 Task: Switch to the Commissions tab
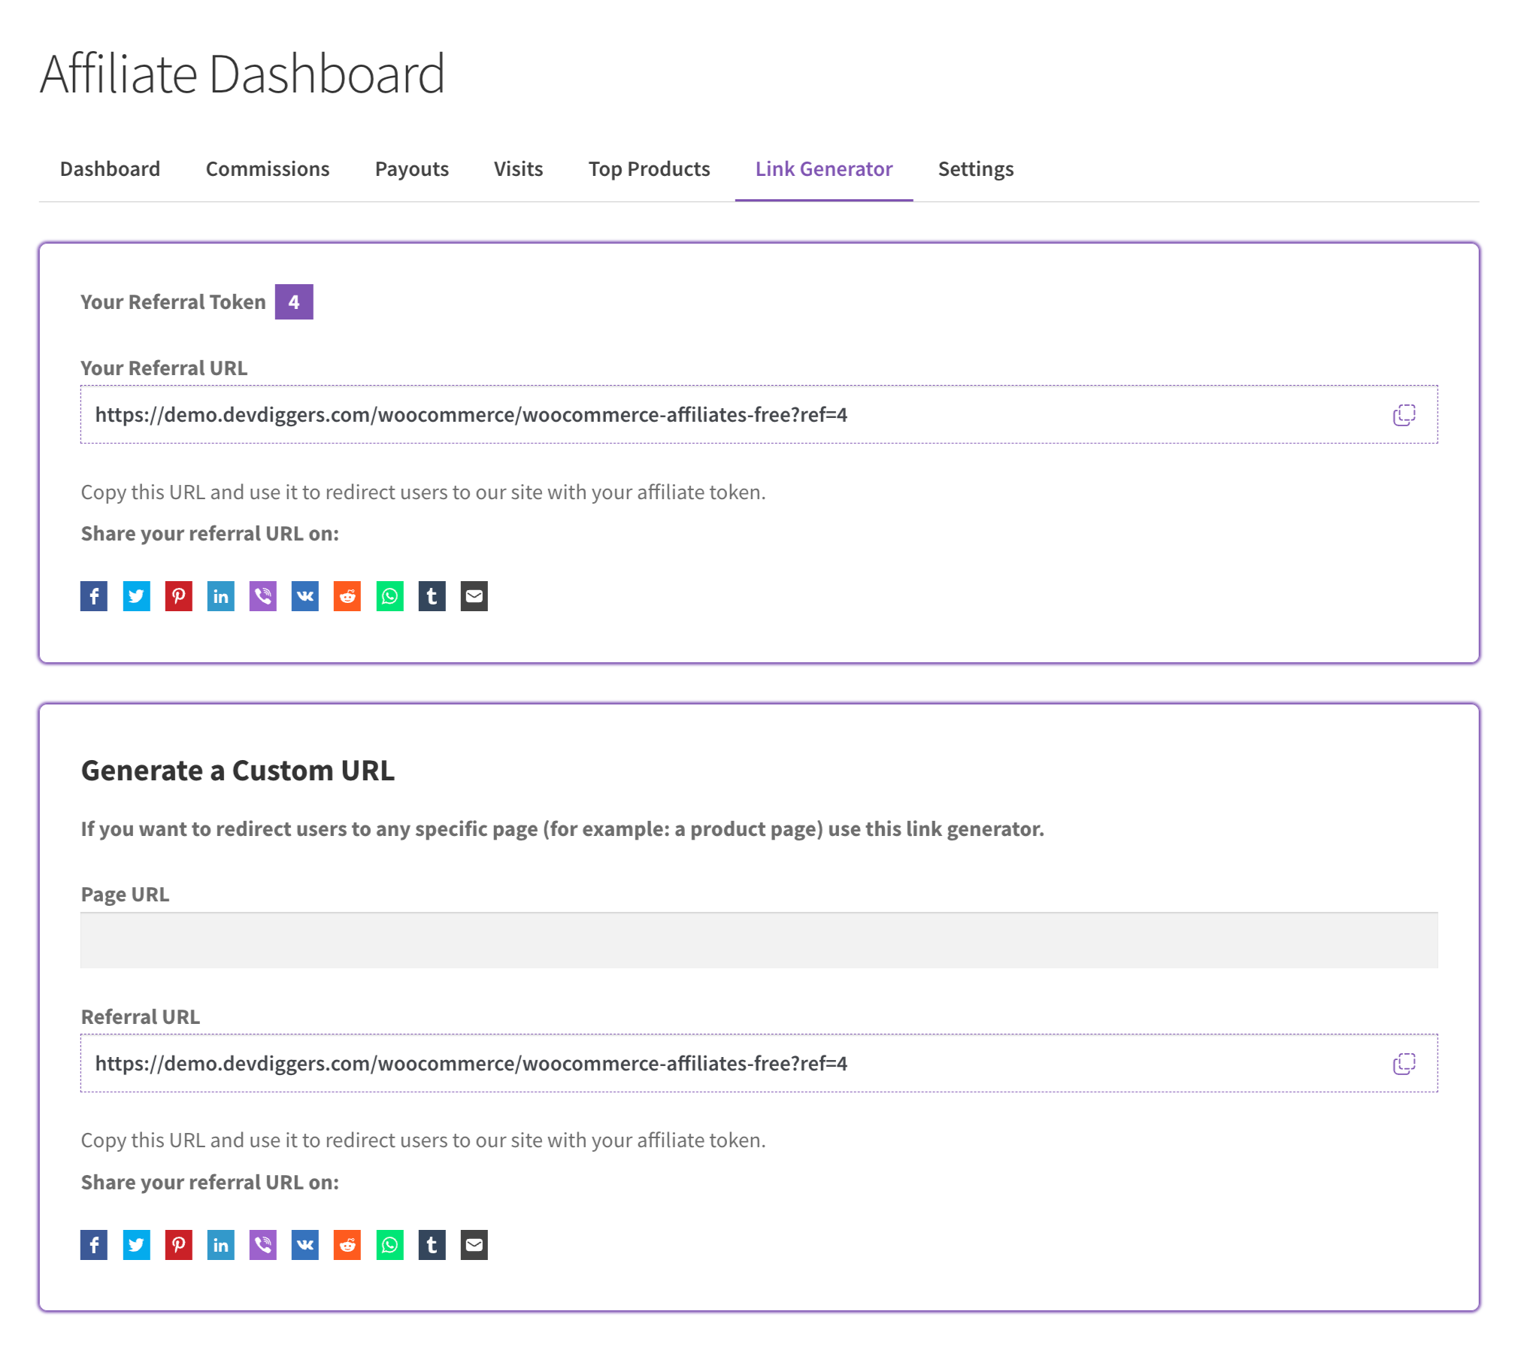[267, 168]
